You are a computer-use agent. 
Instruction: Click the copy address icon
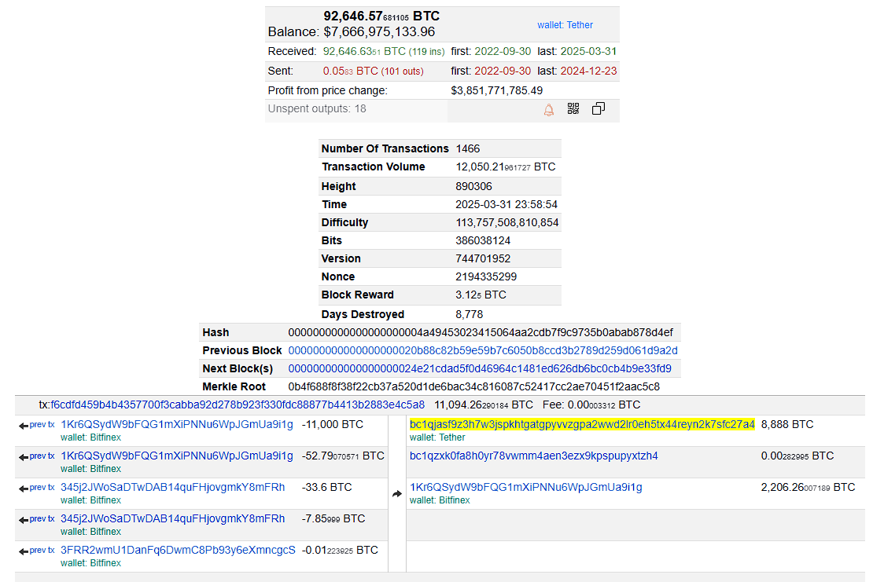pyautogui.click(x=598, y=109)
